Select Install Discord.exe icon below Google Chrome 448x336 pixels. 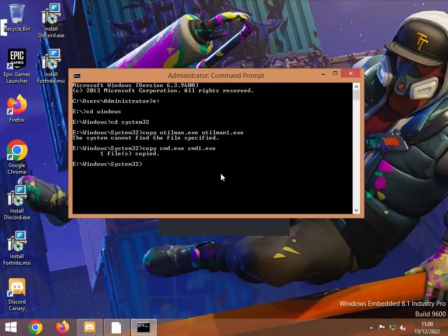click(17, 203)
